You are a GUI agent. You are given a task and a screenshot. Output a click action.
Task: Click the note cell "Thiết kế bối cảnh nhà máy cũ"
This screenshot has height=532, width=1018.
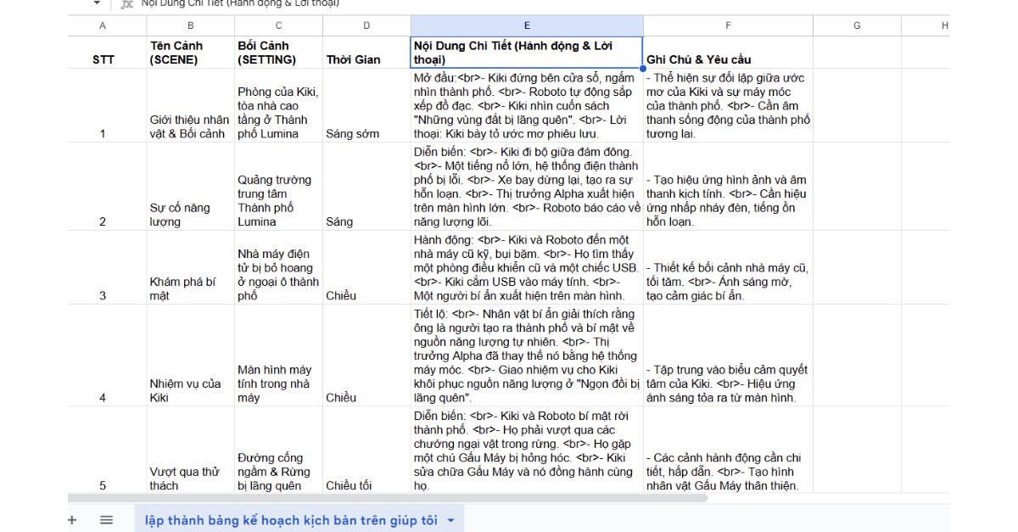coord(728,267)
